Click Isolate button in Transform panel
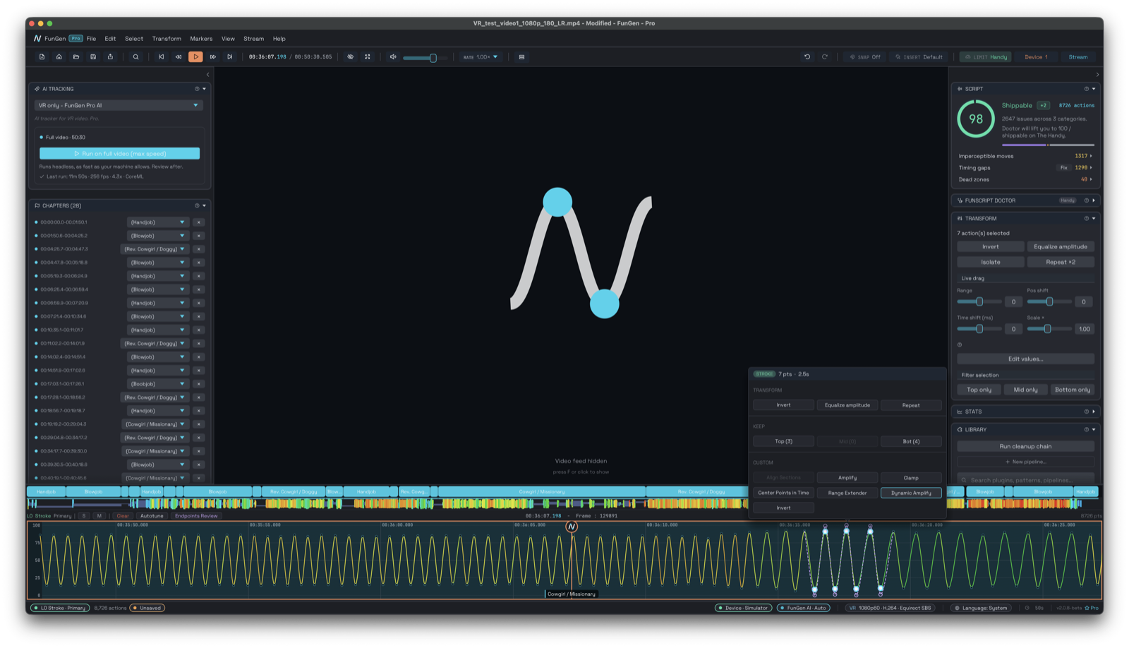This screenshot has height=648, width=1129. point(991,262)
